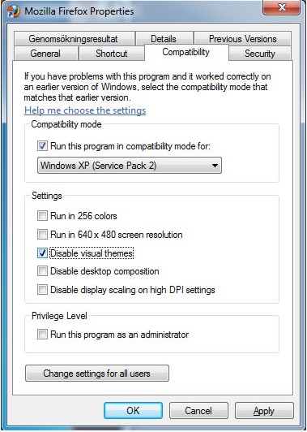Check Disable desktop composition
307x432 pixels.
click(x=42, y=271)
